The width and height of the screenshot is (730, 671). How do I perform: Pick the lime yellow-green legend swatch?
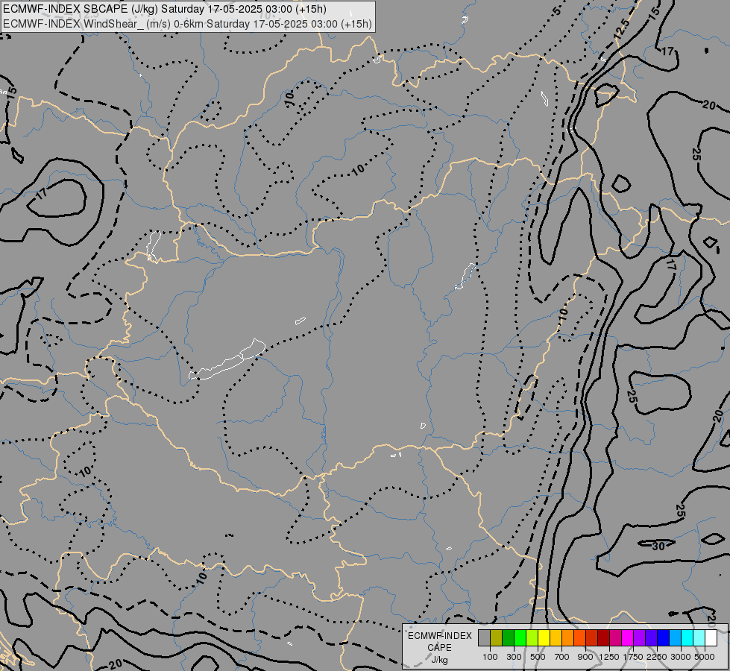[x=532, y=638]
